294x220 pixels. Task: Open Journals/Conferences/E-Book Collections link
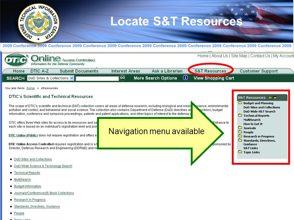pos(44,193)
